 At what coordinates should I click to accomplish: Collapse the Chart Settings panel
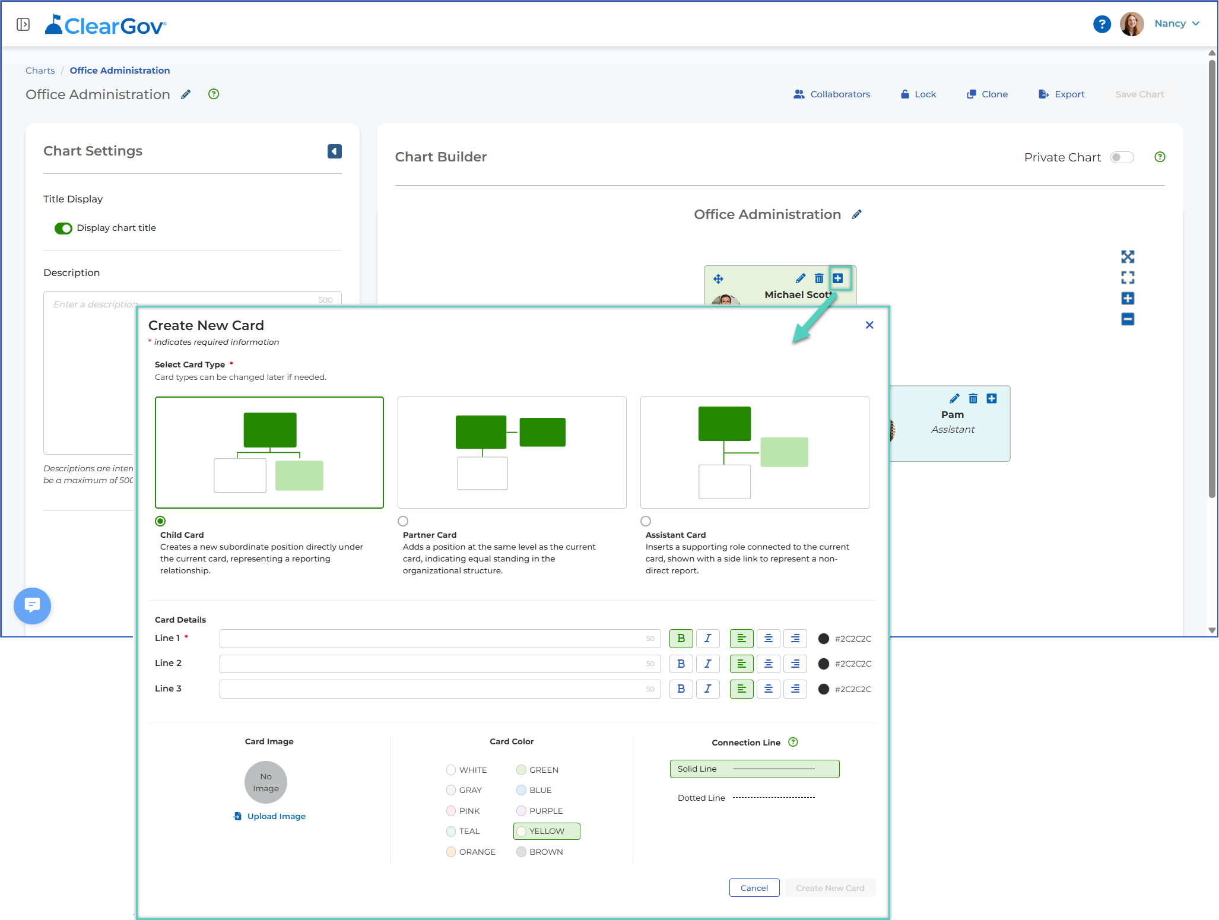(x=335, y=151)
